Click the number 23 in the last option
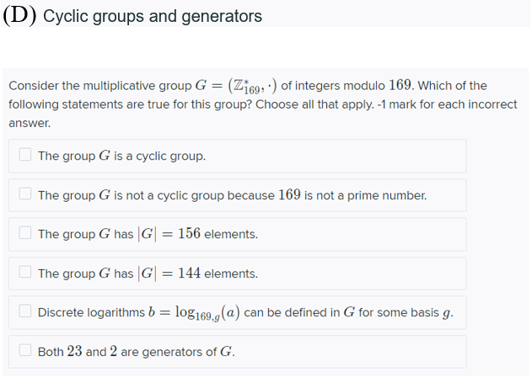The height and width of the screenshot is (377, 532). pos(75,351)
